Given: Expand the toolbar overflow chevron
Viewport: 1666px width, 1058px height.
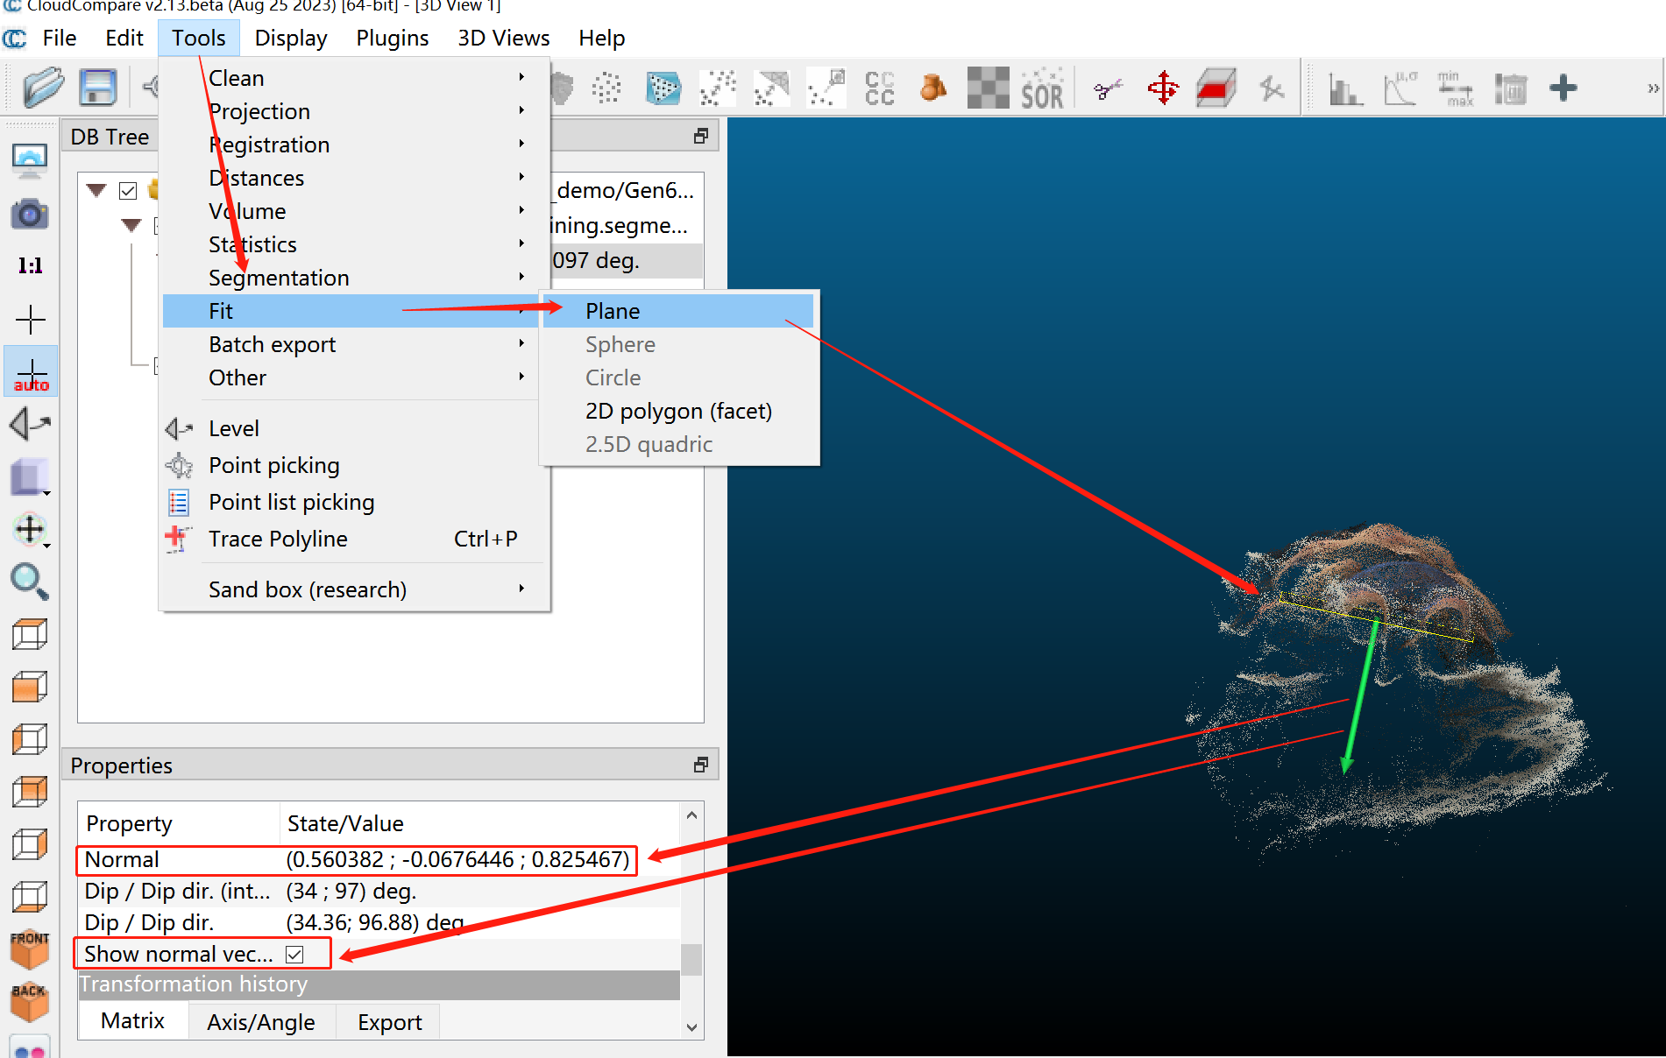Looking at the screenshot, I should (x=1653, y=88).
